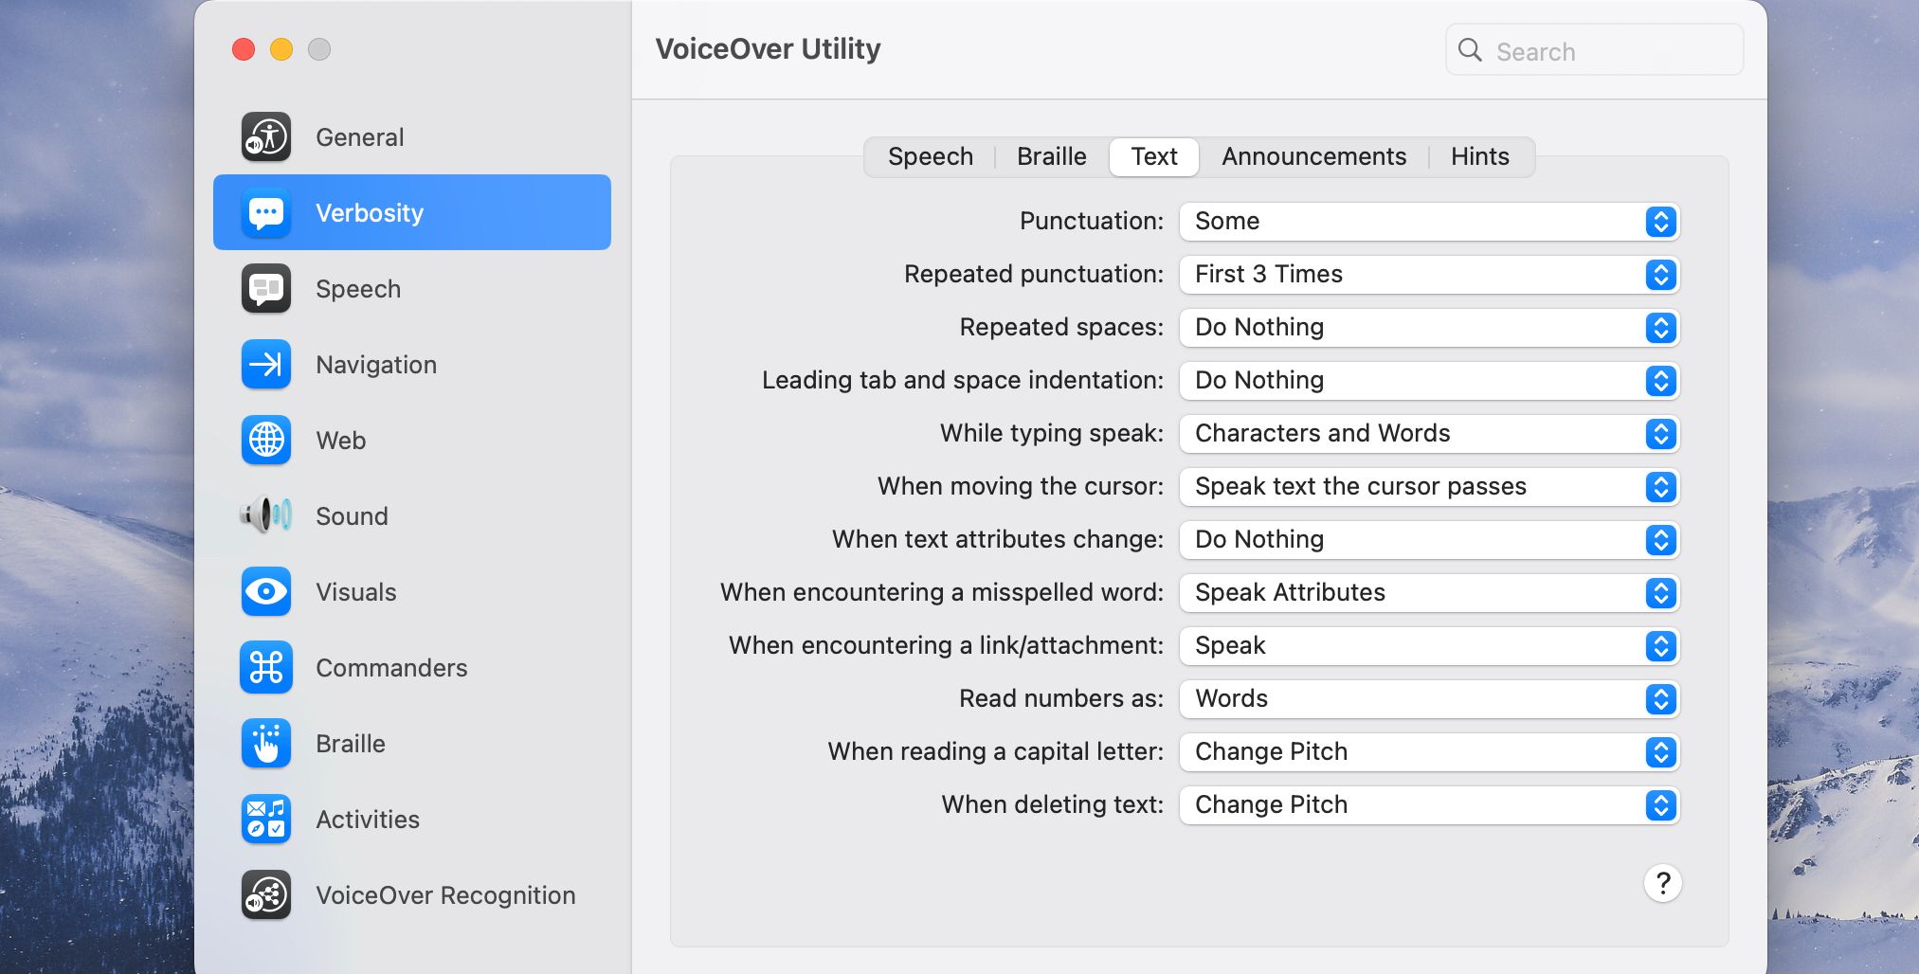
Task: Select the Sound speaker icon
Action: point(266,516)
